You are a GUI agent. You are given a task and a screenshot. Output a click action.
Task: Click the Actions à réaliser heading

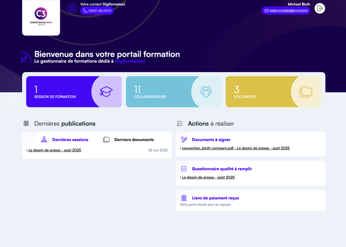click(211, 123)
